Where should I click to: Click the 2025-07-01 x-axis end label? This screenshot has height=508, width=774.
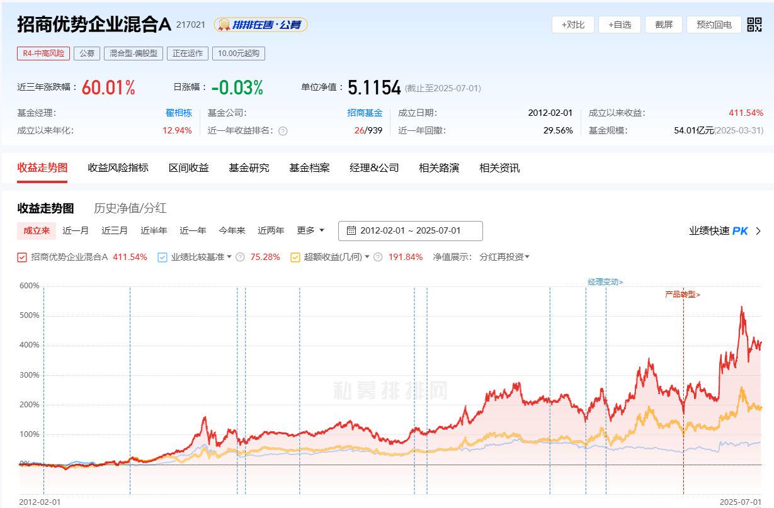click(740, 502)
